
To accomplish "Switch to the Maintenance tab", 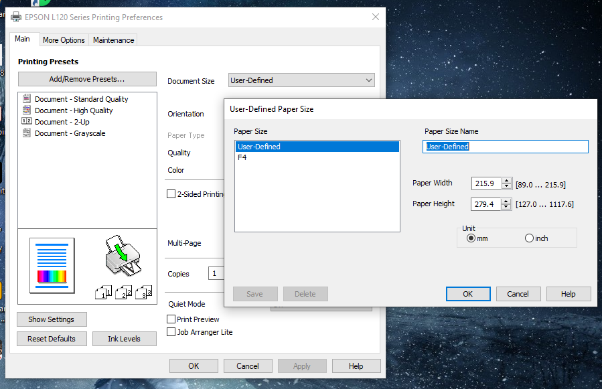I will (x=113, y=40).
